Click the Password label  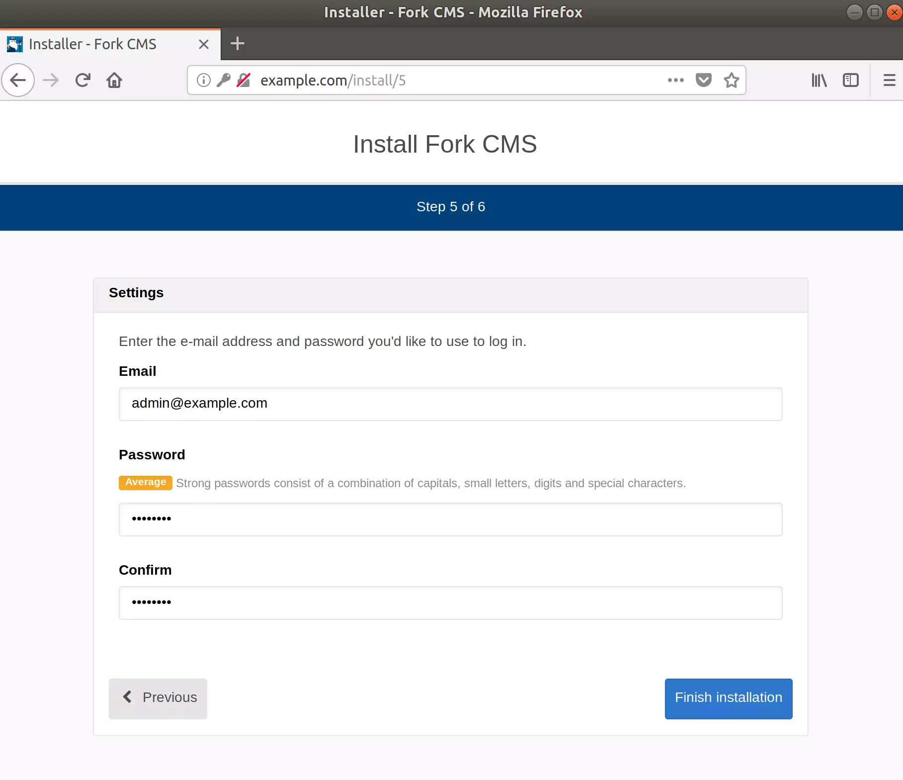(x=152, y=455)
